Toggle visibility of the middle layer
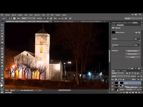 113,86
